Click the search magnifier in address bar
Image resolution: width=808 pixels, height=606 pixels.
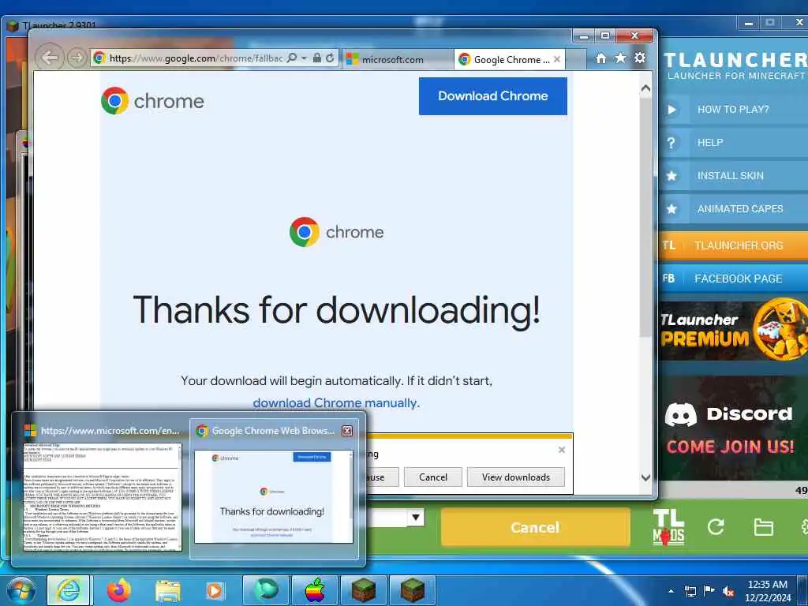tap(292, 58)
